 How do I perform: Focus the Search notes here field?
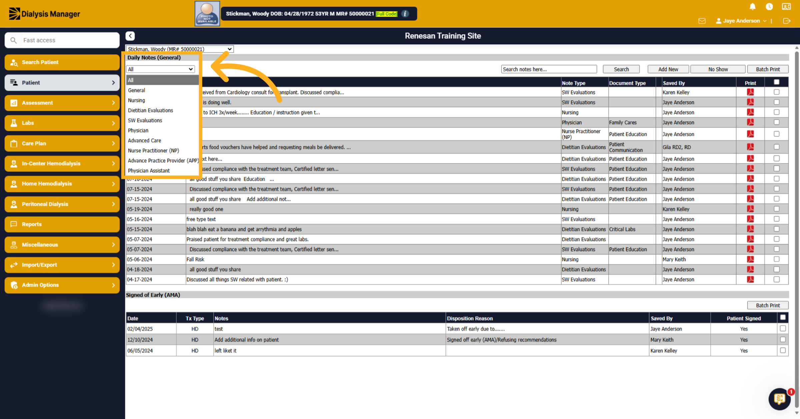pyautogui.click(x=549, y=69)
